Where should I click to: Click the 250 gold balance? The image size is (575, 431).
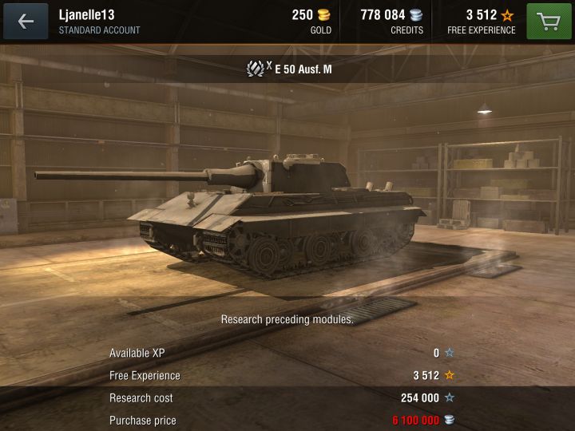(x=302, y=15)
